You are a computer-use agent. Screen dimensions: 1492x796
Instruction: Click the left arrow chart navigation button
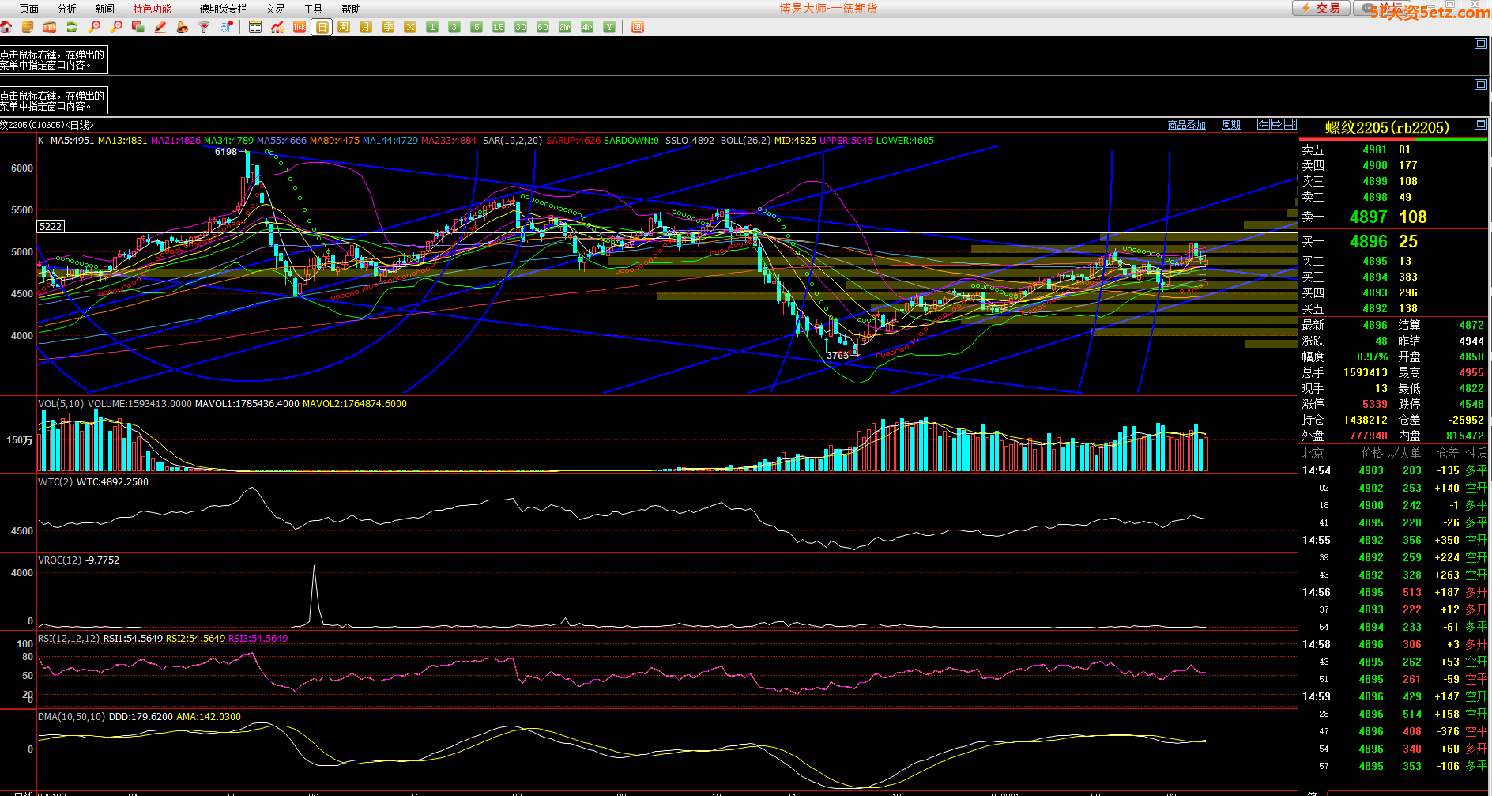pos(1264,124)
